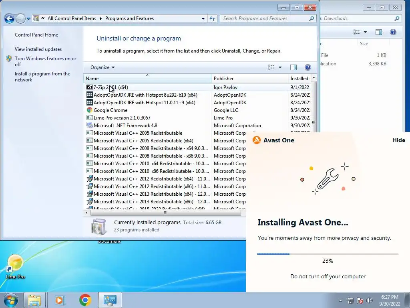The image size is (410, 308).
Task: Click the wrench illustration in Avast installer
Action: [328, 179]
